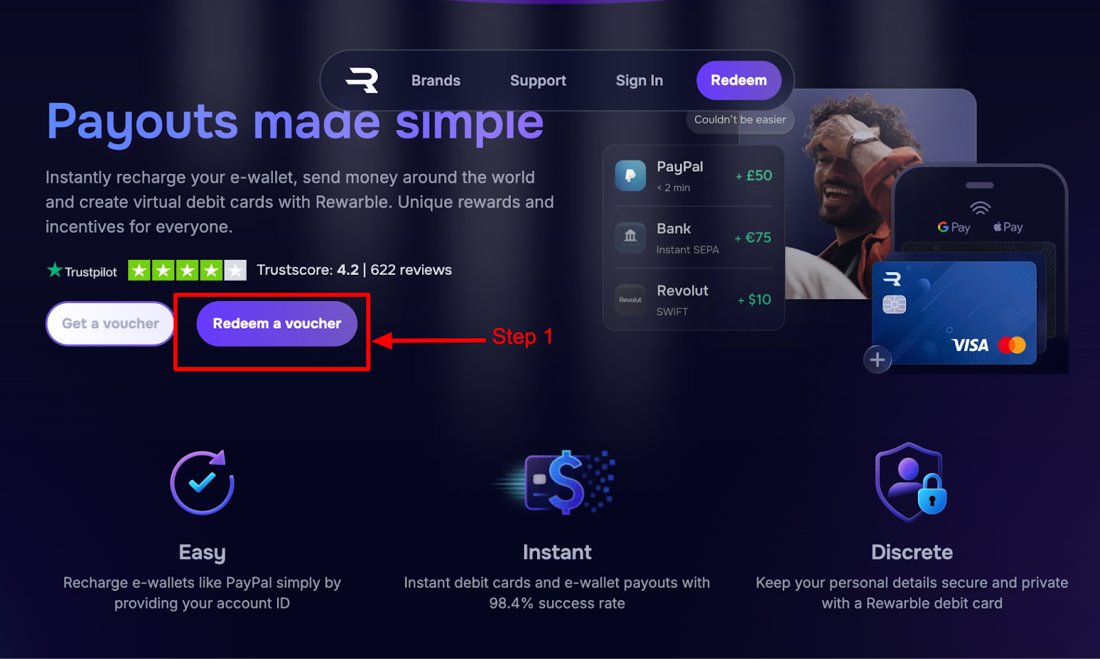Click the PayPal logo icon
Screen dimensions: 1100x659
(630, 176)
